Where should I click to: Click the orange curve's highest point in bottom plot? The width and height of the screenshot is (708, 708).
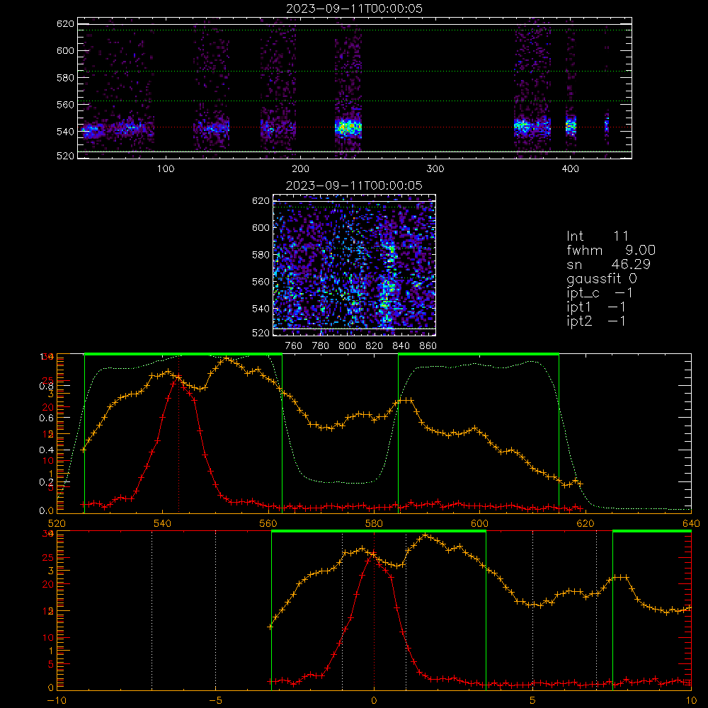[x=425, y=535]
